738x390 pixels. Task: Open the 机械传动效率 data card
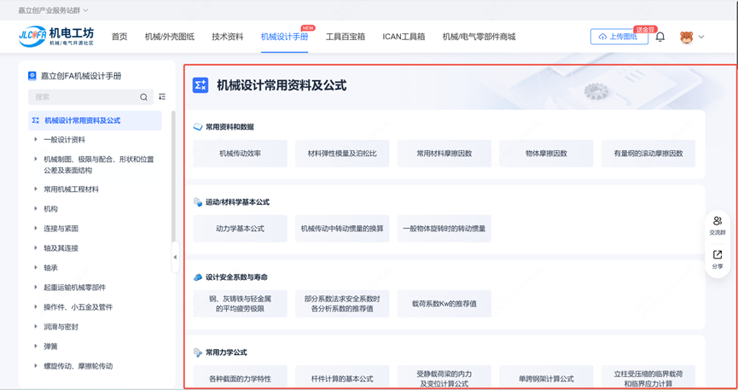240,154
